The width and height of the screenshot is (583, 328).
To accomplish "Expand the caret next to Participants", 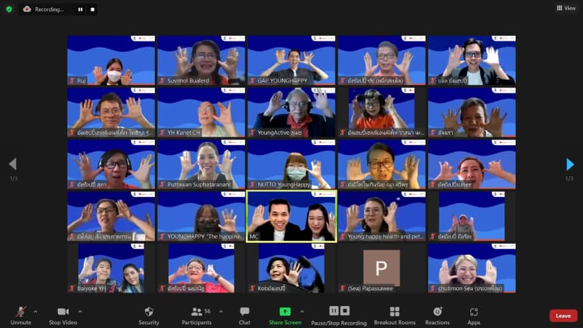I will tap(221, 311).
